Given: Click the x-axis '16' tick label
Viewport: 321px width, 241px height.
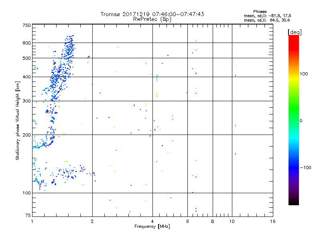Looking at the screenshot, I should [x=273, y=221].
